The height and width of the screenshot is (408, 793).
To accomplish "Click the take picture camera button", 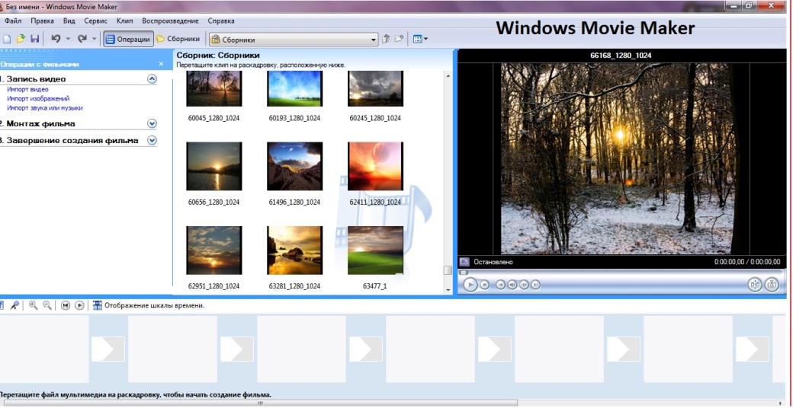I will pos(772,285).
